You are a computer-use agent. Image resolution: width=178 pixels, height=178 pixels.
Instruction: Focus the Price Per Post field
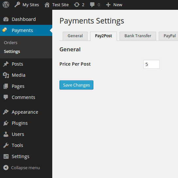152,64
